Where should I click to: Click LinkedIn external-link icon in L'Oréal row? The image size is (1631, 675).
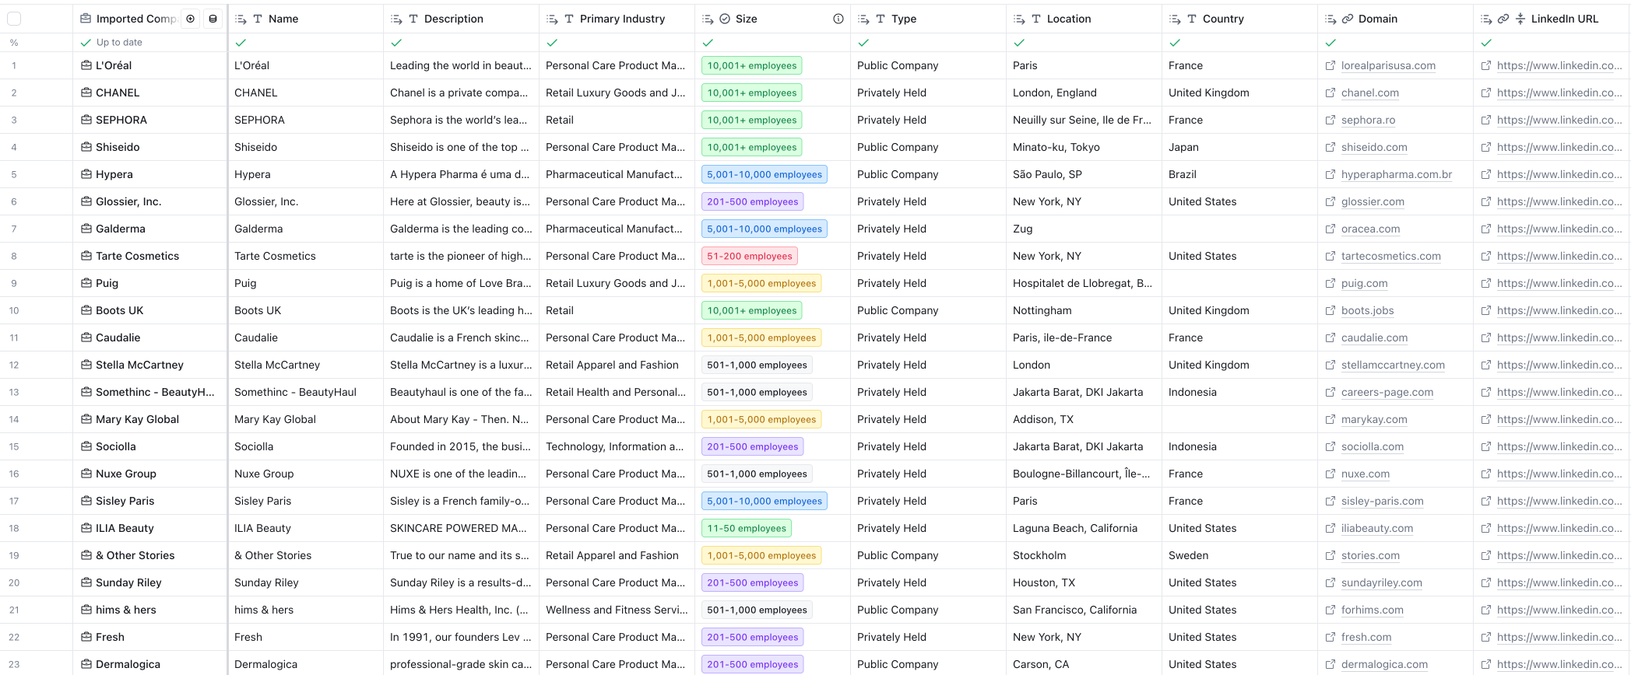tap(1486, 65)
